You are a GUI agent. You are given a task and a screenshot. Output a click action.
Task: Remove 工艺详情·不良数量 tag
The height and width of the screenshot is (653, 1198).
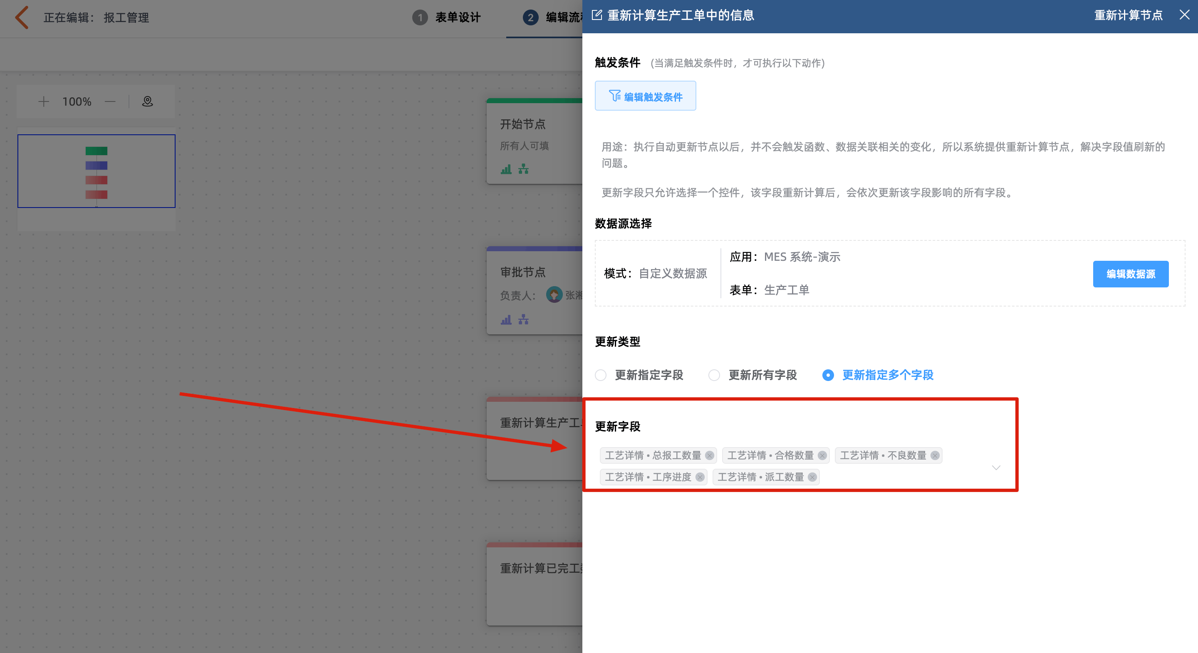(935, 455)
